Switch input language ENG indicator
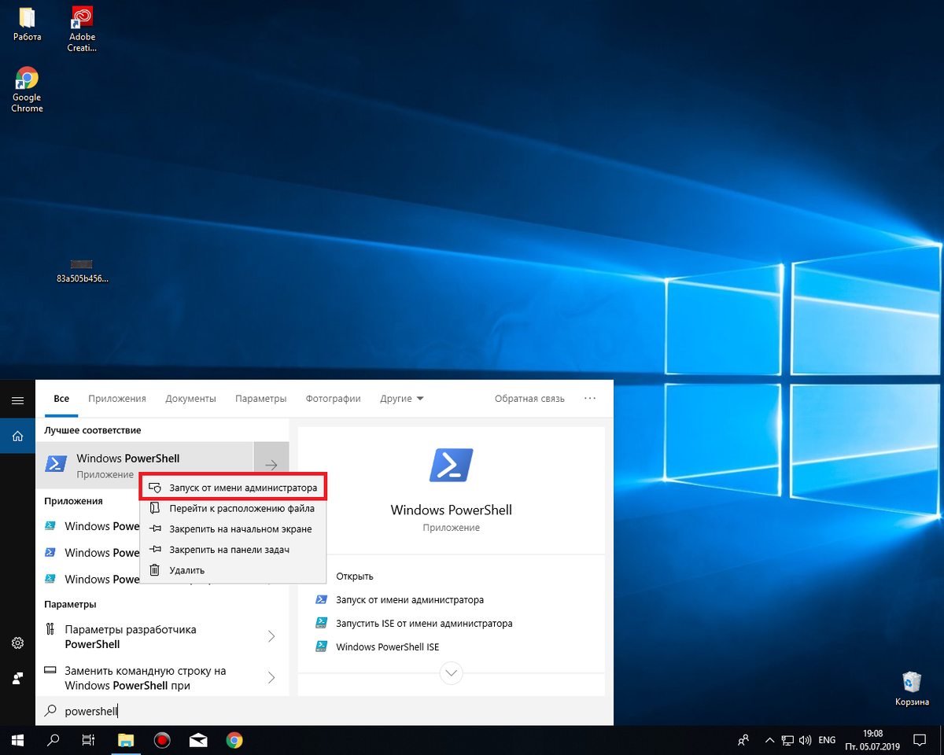The width and height of the screenshot is (944, 755). coord(828,740)
